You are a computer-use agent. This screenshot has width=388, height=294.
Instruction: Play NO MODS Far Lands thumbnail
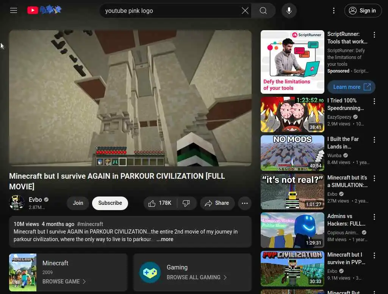[x=292, y=153]
